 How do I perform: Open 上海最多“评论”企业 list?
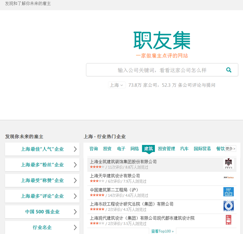42,196
